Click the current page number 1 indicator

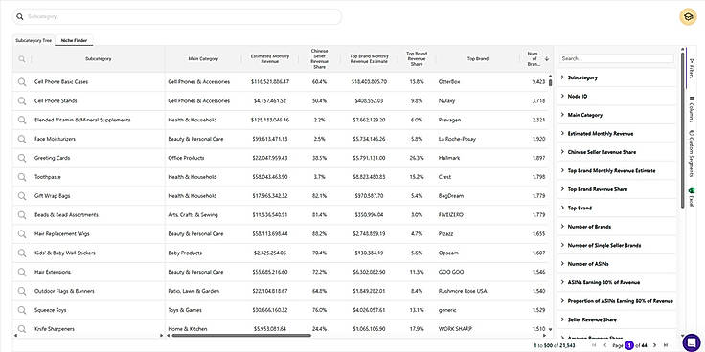(x=629, y=345)
